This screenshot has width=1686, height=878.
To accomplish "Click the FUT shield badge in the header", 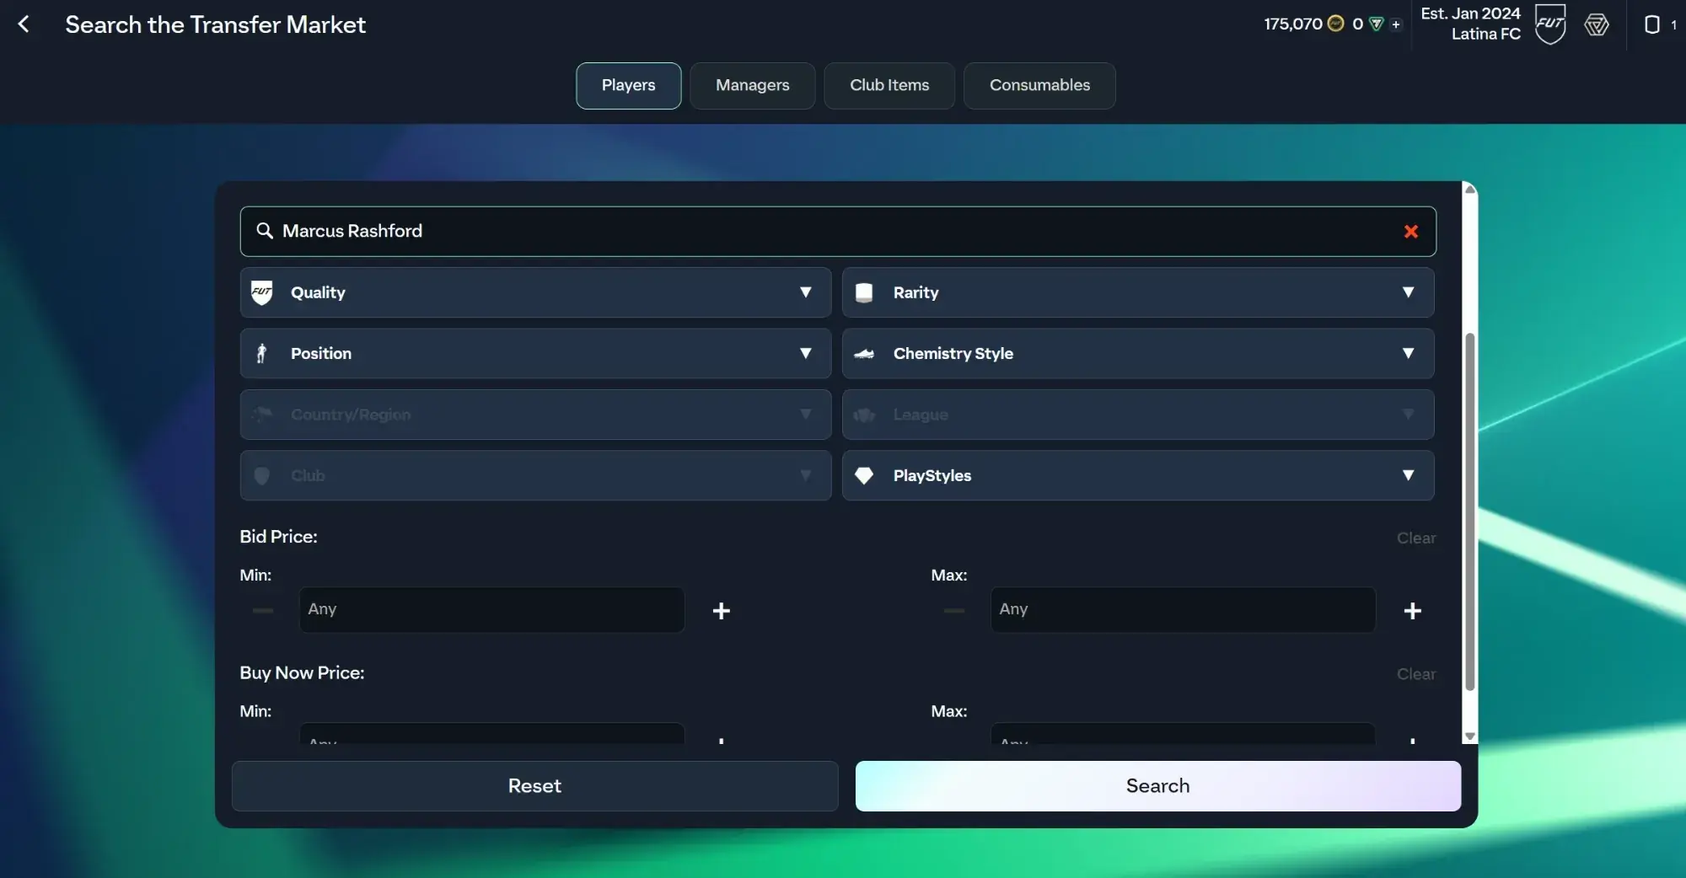I will (x=1549, y=24).
